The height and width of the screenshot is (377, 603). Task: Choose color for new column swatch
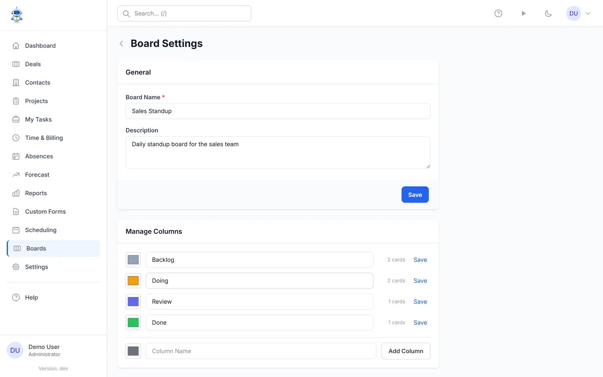[x=133, y=351]
